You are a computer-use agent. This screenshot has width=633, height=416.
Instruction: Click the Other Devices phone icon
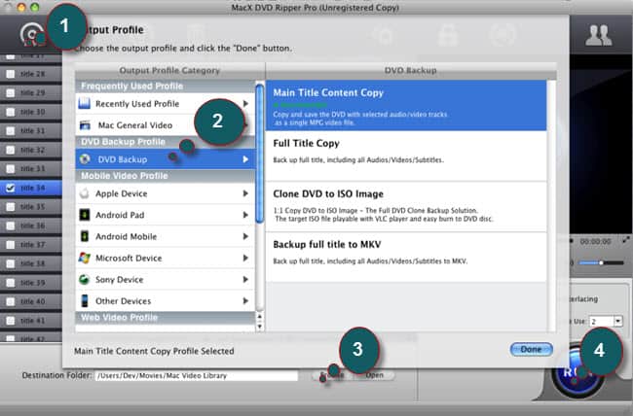(85, 300)
